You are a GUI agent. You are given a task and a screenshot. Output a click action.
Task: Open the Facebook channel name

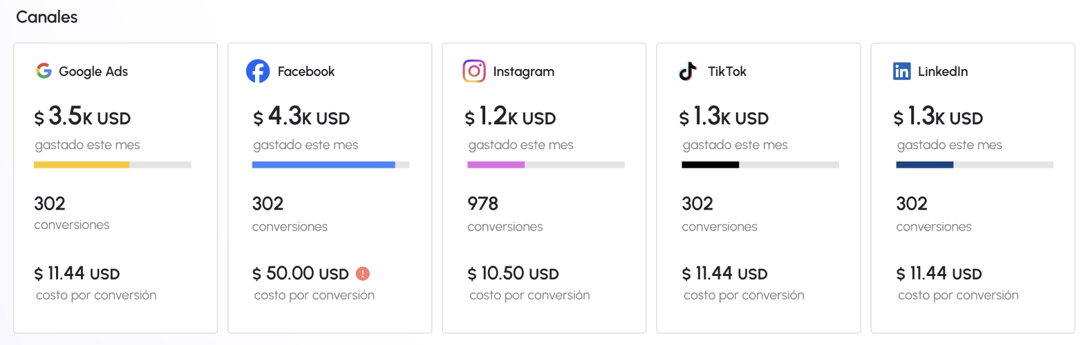306,72
